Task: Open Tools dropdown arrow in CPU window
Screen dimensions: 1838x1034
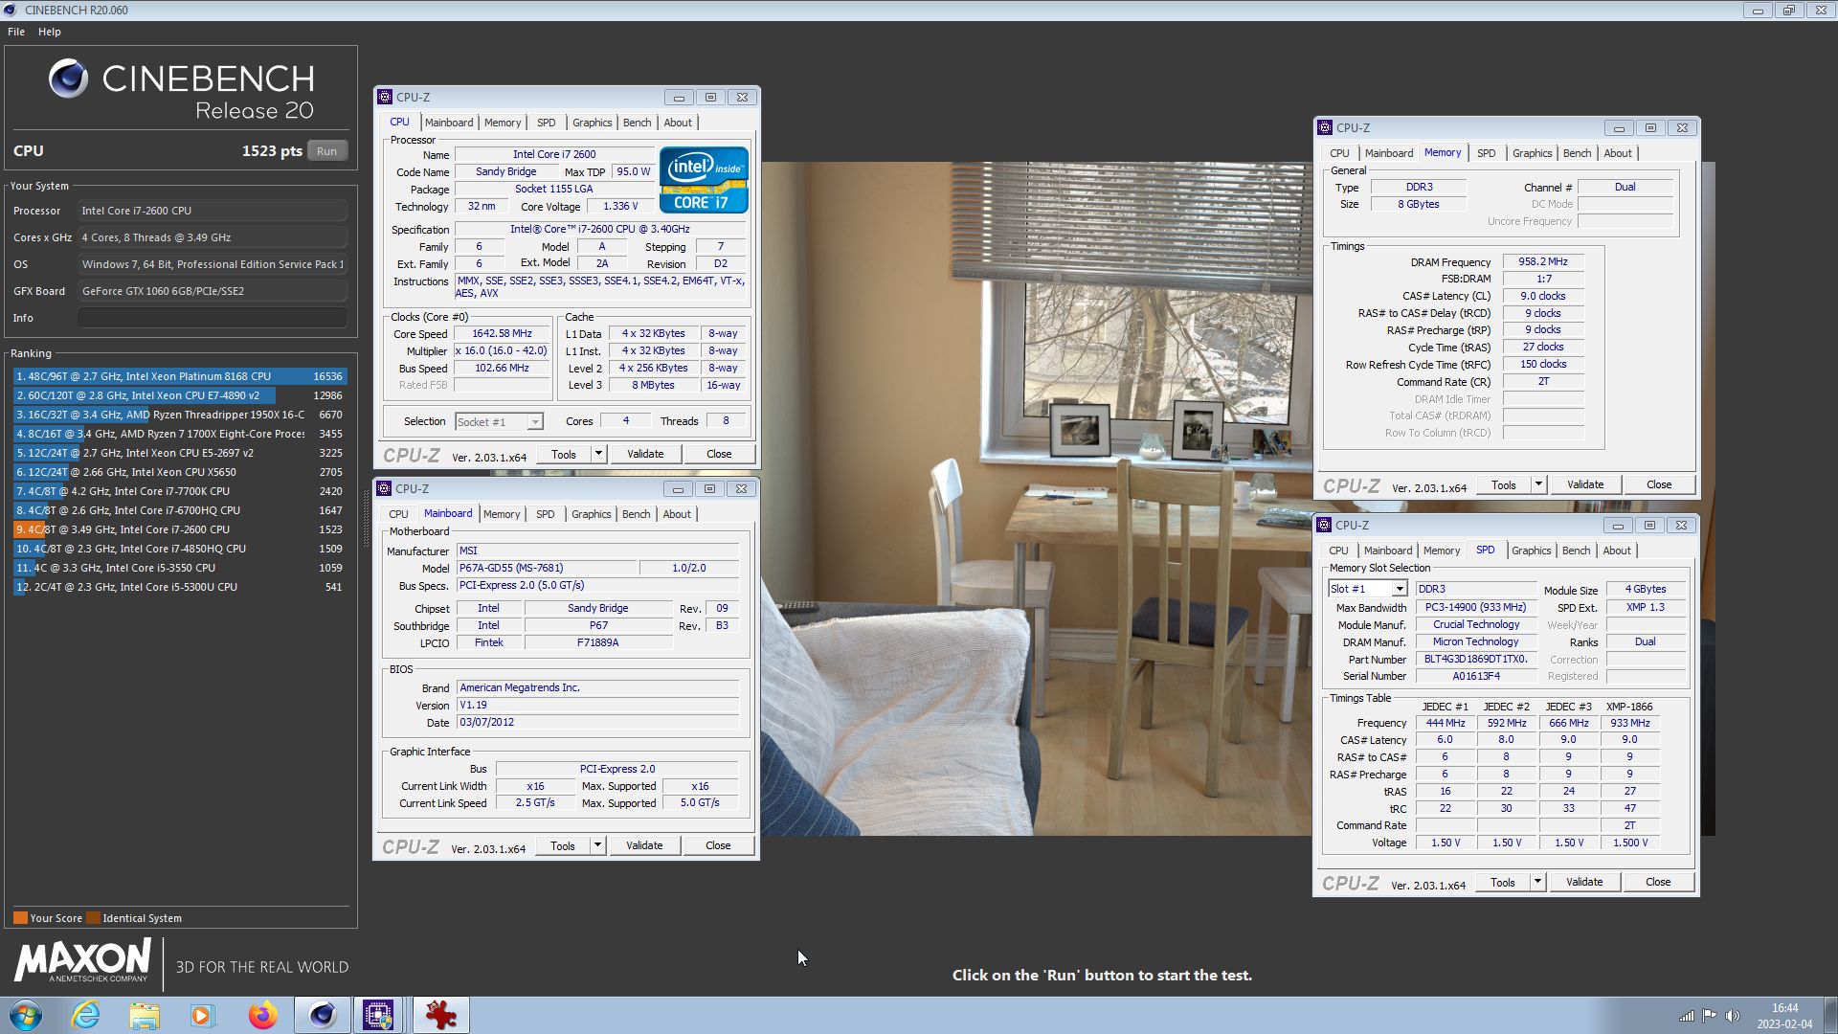Action: (598, 454)
